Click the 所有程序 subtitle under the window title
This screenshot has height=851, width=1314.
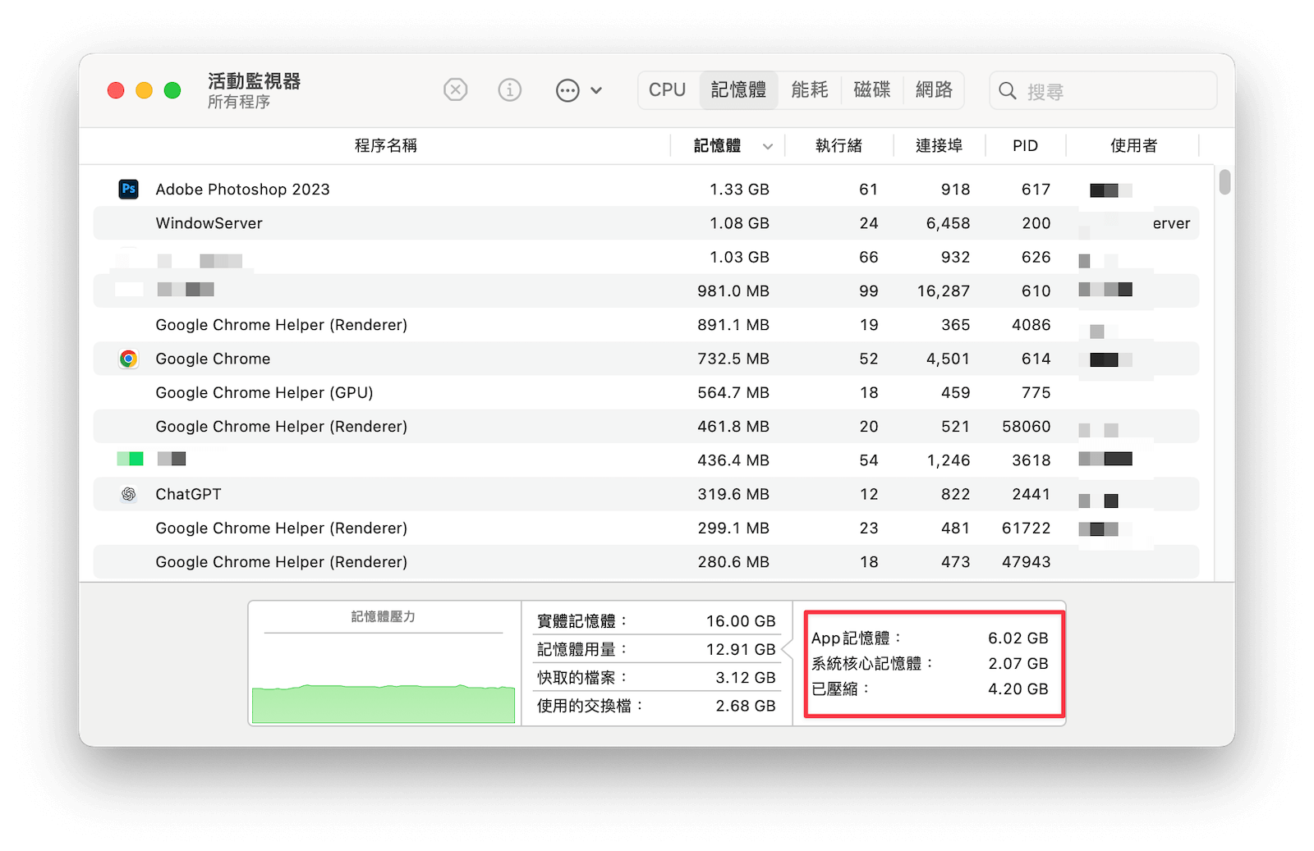tap(239, 102)
